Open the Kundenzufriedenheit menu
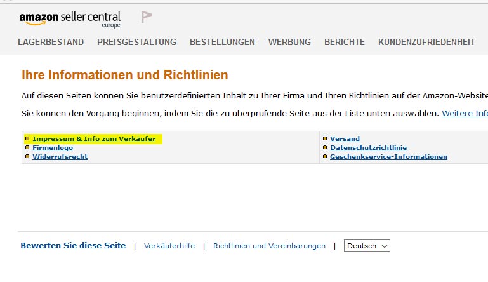This screenshot has height=282, width=488. click(426, 42)
